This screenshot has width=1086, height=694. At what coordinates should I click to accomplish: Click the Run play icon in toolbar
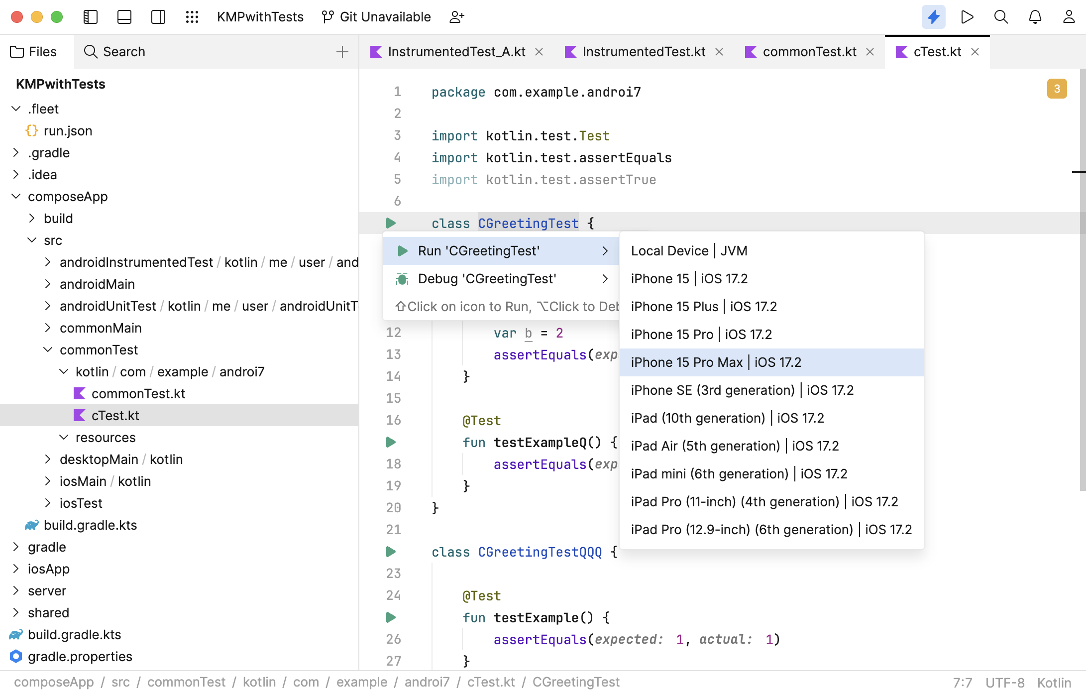point(967,16)
